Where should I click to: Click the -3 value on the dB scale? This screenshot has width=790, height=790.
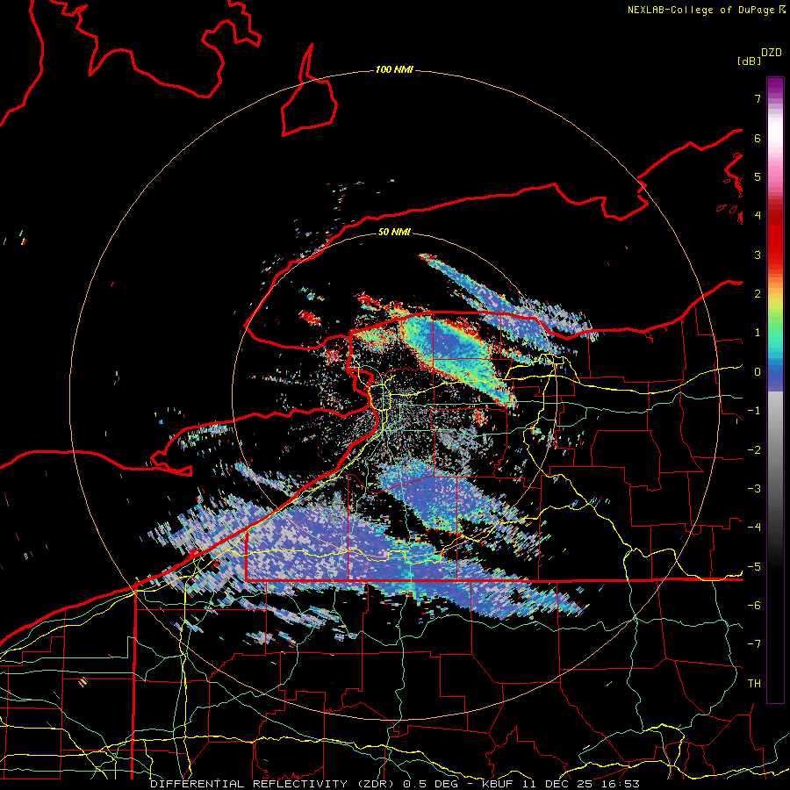point(754,489)
